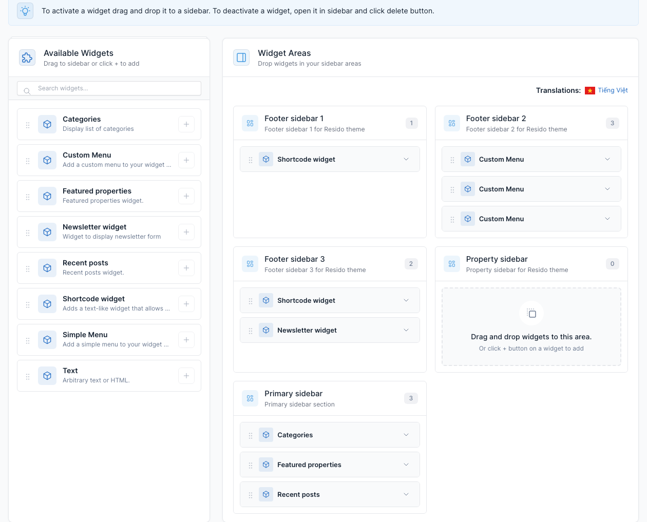The width and height of the screenshot is (647, 522).
Task: Click the 'Translations:' label
Action: [558, 90]
